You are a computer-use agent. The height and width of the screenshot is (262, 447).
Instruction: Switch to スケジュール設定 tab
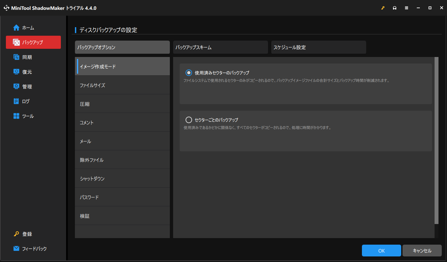click(319, 47)
